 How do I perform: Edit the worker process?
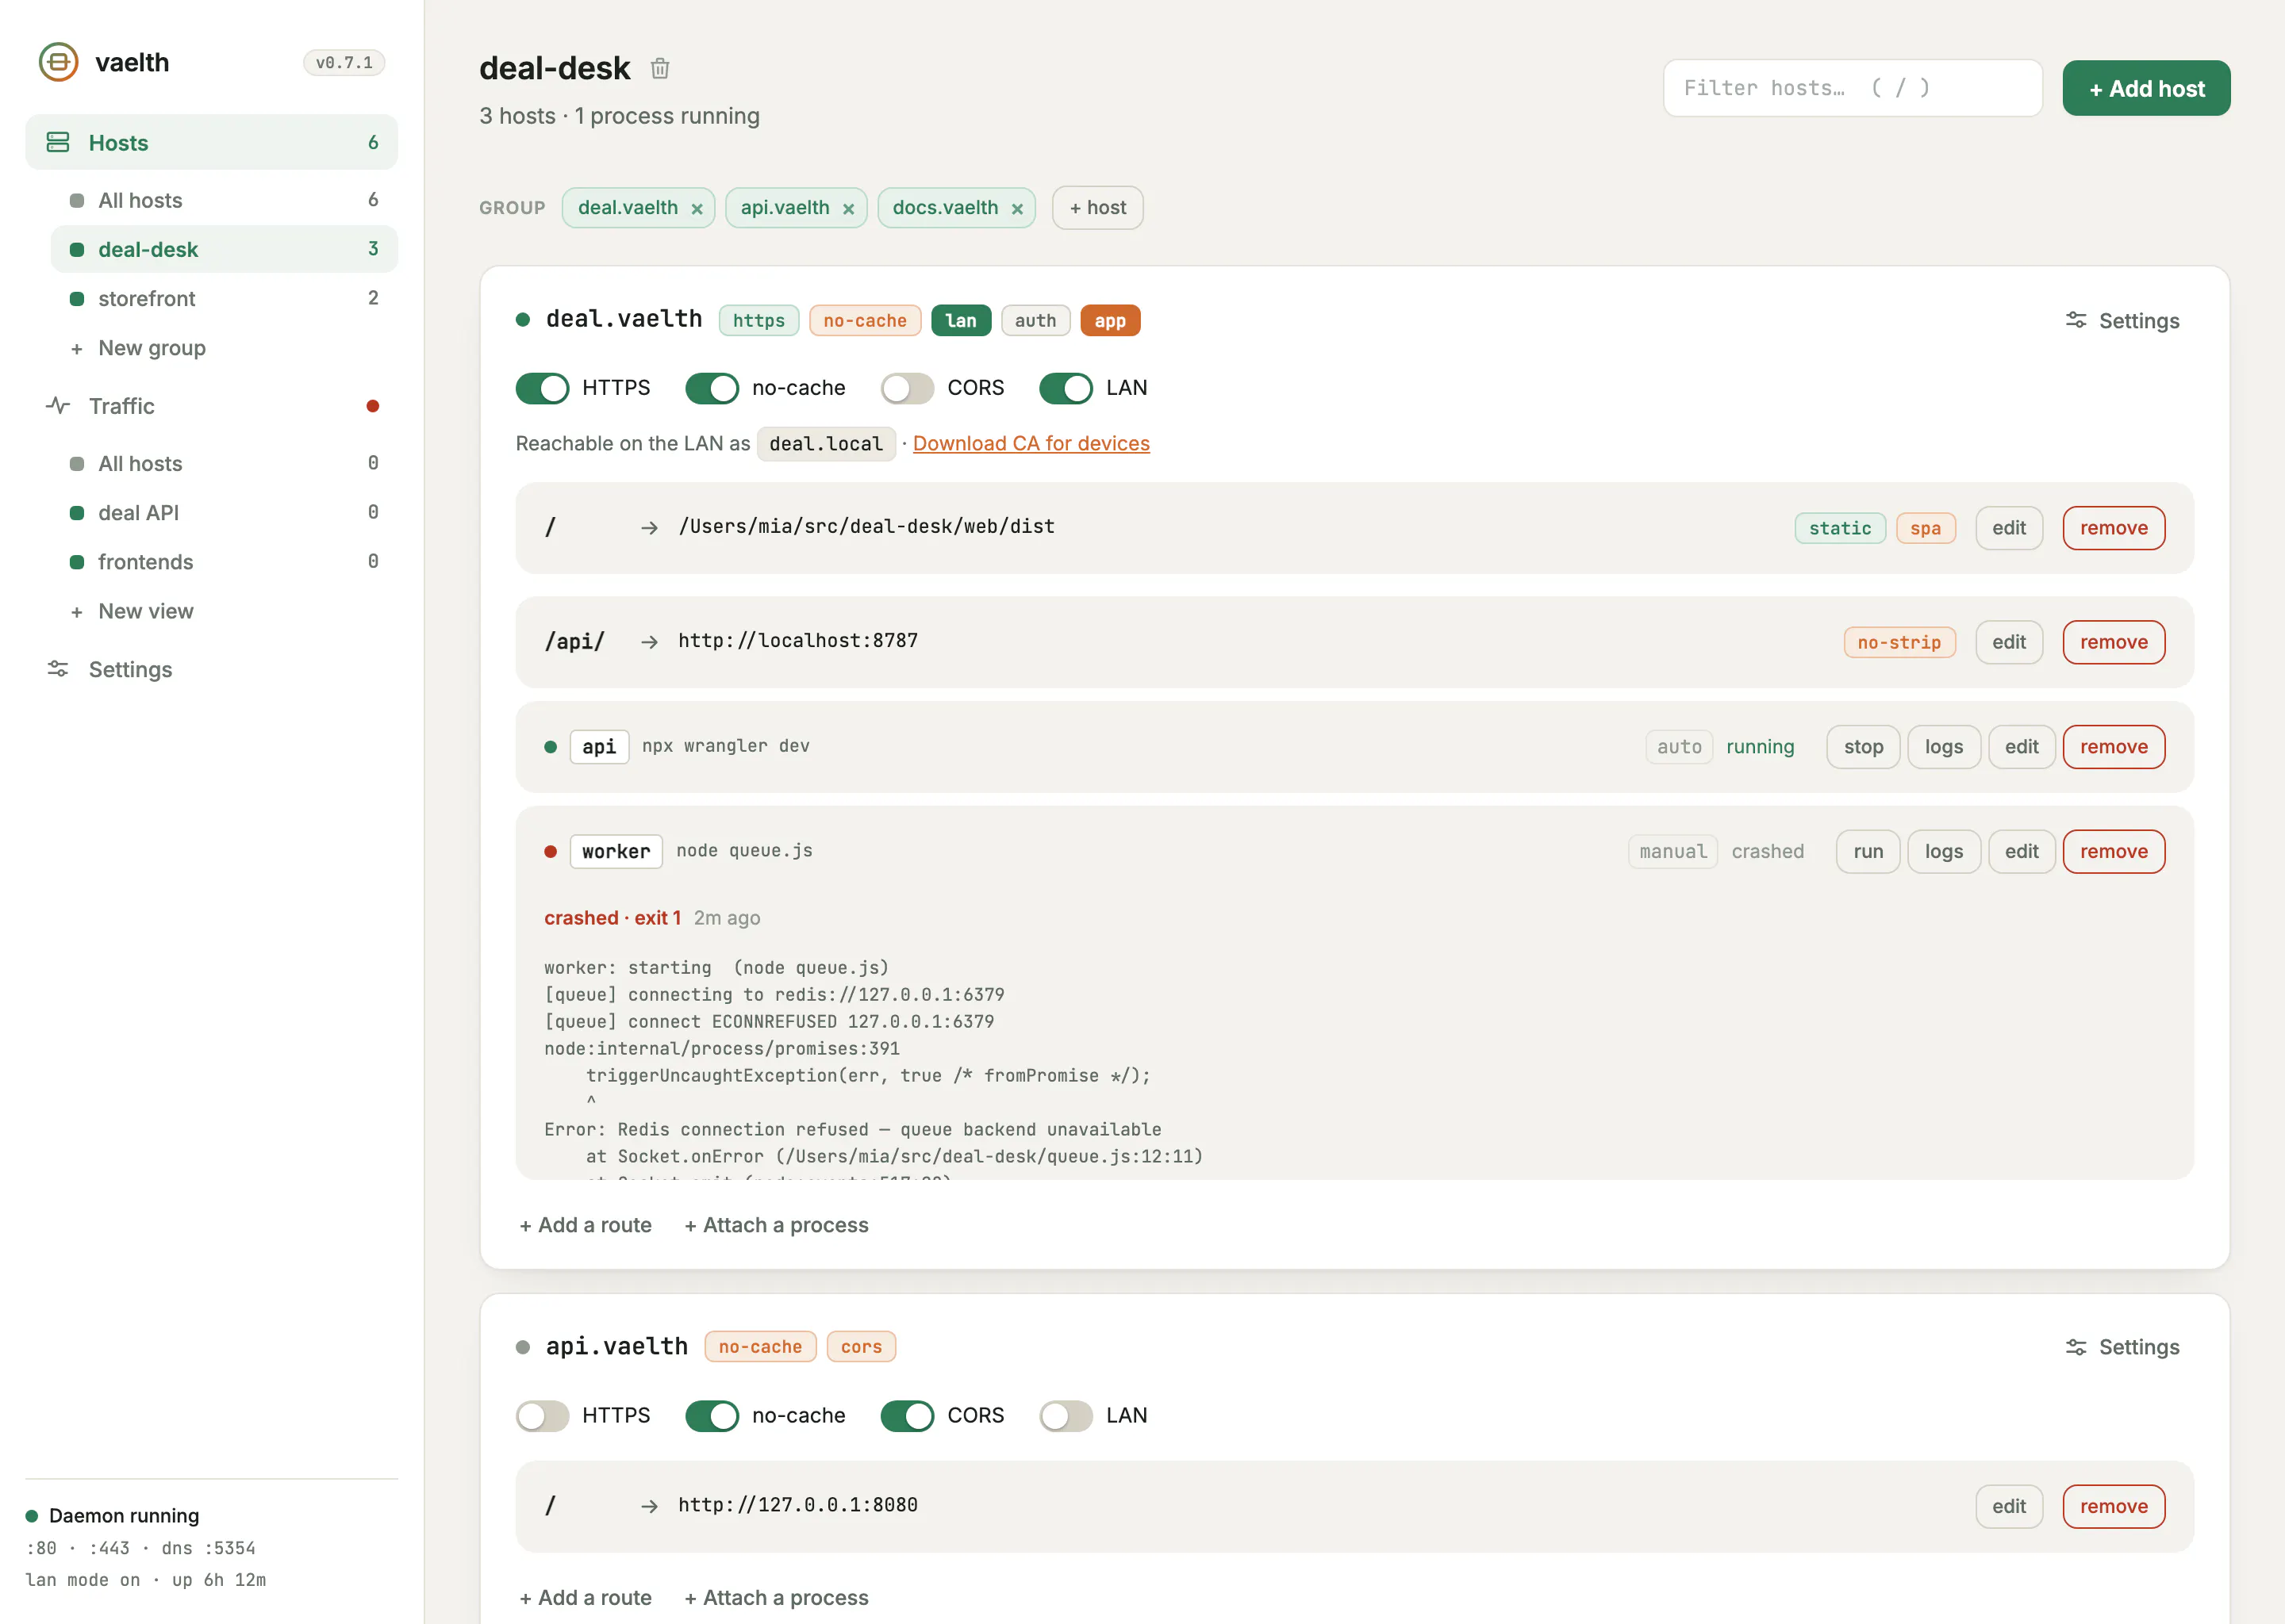click(x=2022, y=852)
